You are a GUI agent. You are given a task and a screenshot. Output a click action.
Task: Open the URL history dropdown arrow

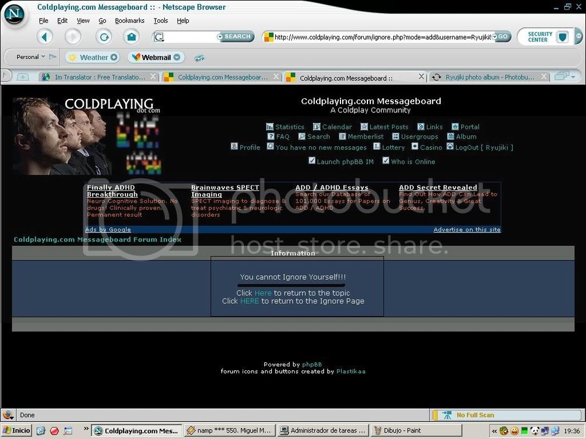point(495,36)
